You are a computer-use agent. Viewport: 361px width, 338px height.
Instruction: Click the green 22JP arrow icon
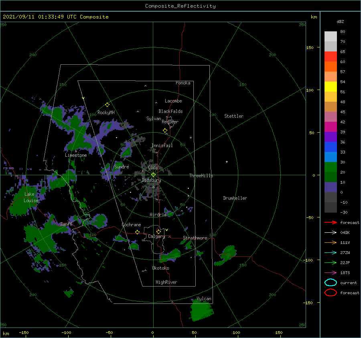[331, 262]
